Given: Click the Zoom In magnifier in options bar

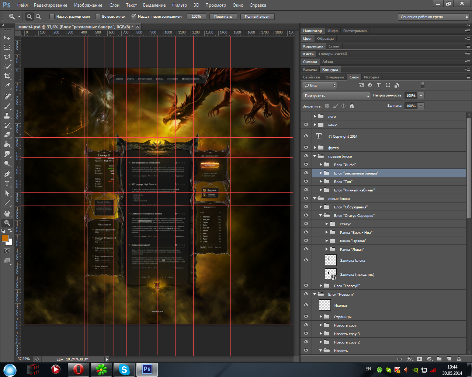Looking at the screenshot, I should [x=29, y=16].
